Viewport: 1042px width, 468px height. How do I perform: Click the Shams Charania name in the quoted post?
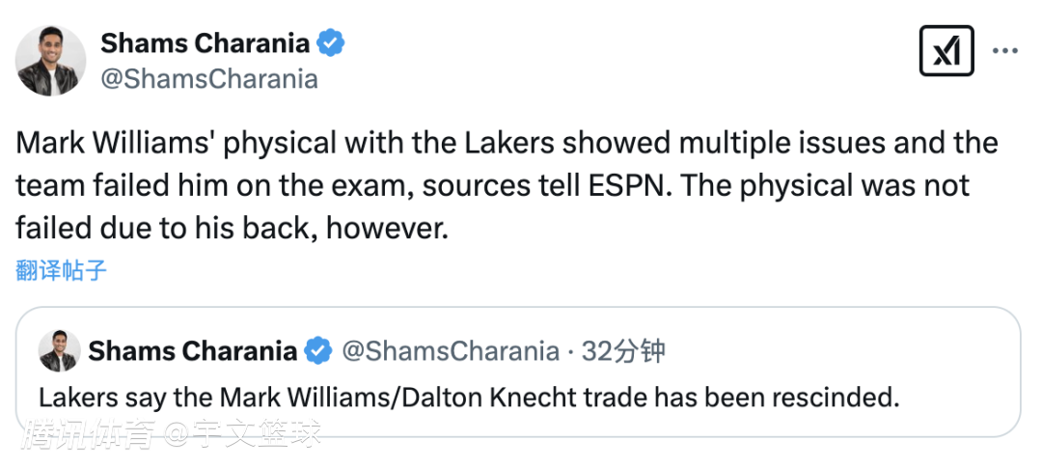point(192,351)
